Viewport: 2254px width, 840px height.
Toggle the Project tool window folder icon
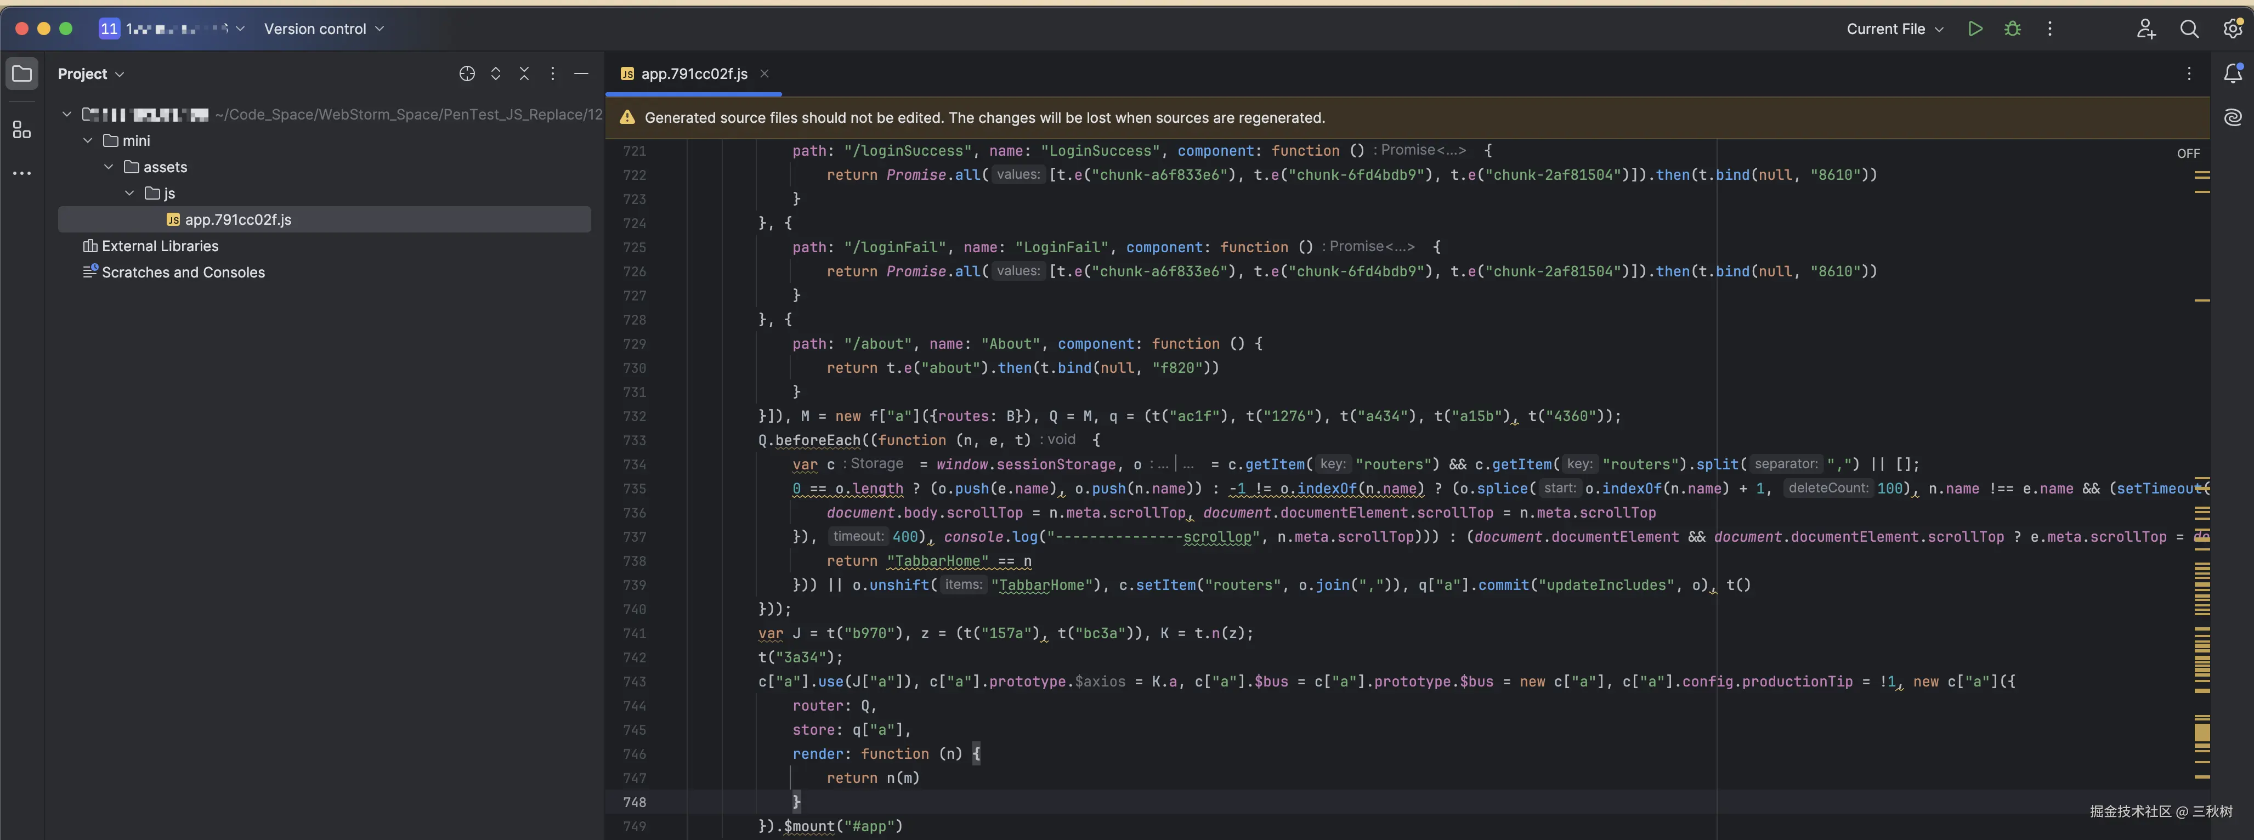point(22,73)
